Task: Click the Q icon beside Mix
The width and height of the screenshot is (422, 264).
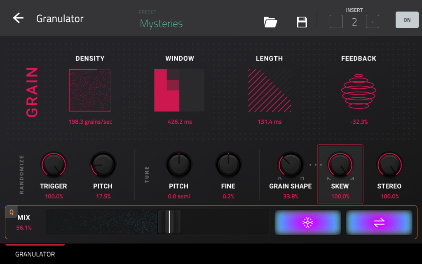Action: pos(12,212)
